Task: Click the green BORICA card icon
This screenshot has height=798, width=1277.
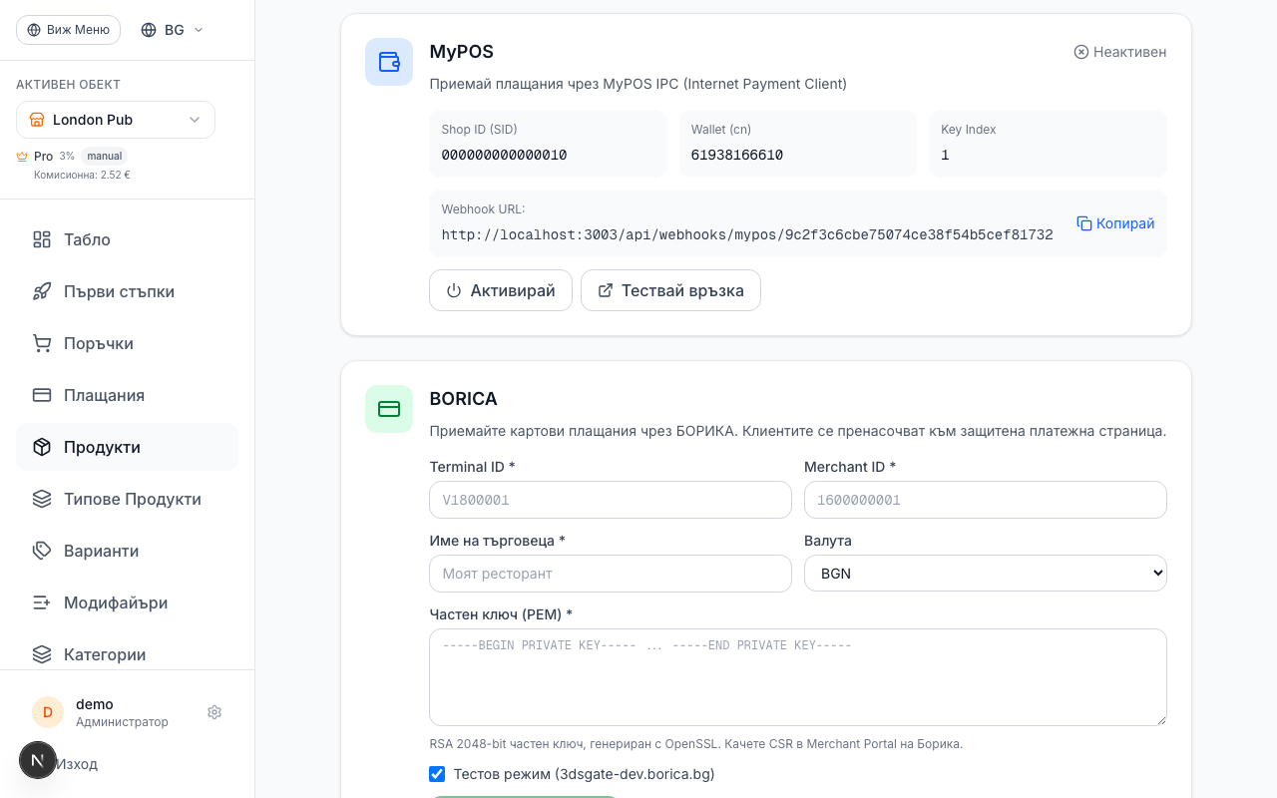Action: [x=389, y=409]
